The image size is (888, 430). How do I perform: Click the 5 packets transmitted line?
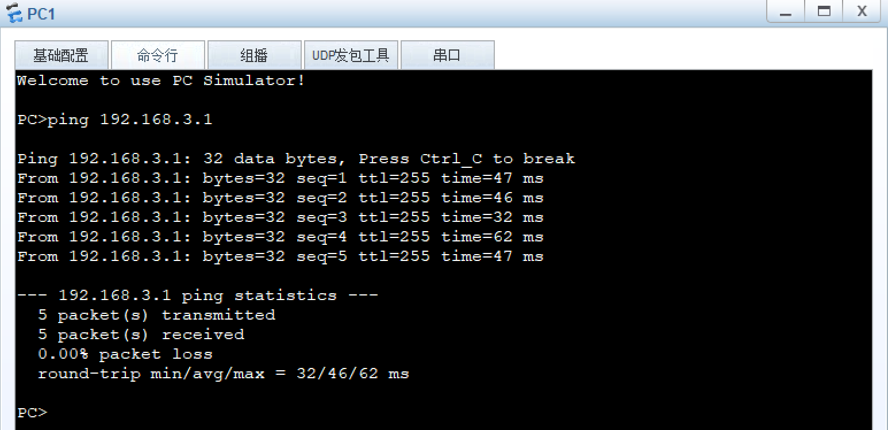click(157, 314)
